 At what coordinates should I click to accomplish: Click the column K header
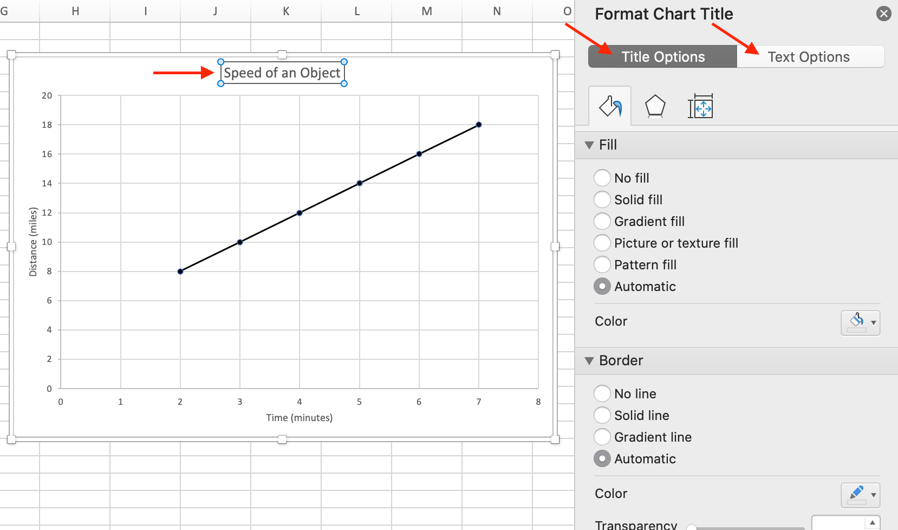tap(285, 11)
